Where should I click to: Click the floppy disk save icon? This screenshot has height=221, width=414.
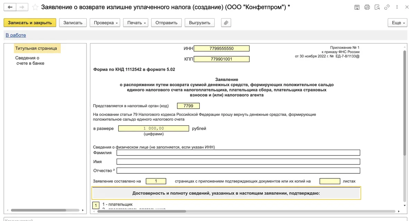click(x=357, y=7)
